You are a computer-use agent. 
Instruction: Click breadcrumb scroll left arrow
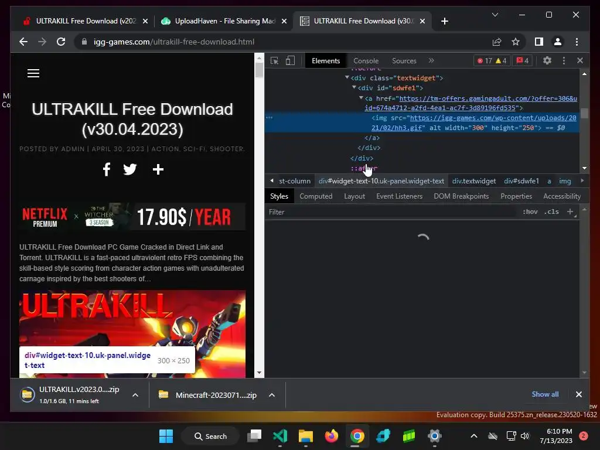click(272, 180)
